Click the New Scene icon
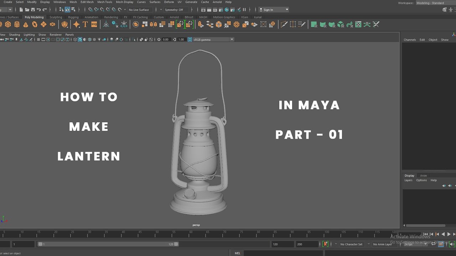The image size is (456, 256). point(21,10)
